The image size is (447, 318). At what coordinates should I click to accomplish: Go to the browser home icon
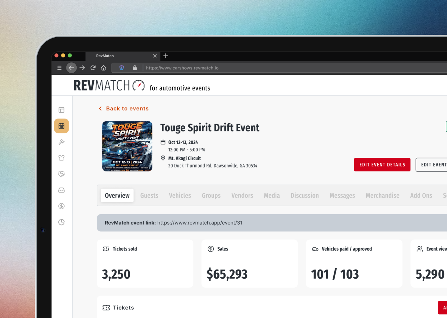coord(104,68)
